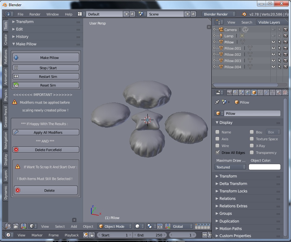Open the Render camera properties tab
Image resolution: width=291 pixels, height=242 pixels.
[x=229, y=92]
